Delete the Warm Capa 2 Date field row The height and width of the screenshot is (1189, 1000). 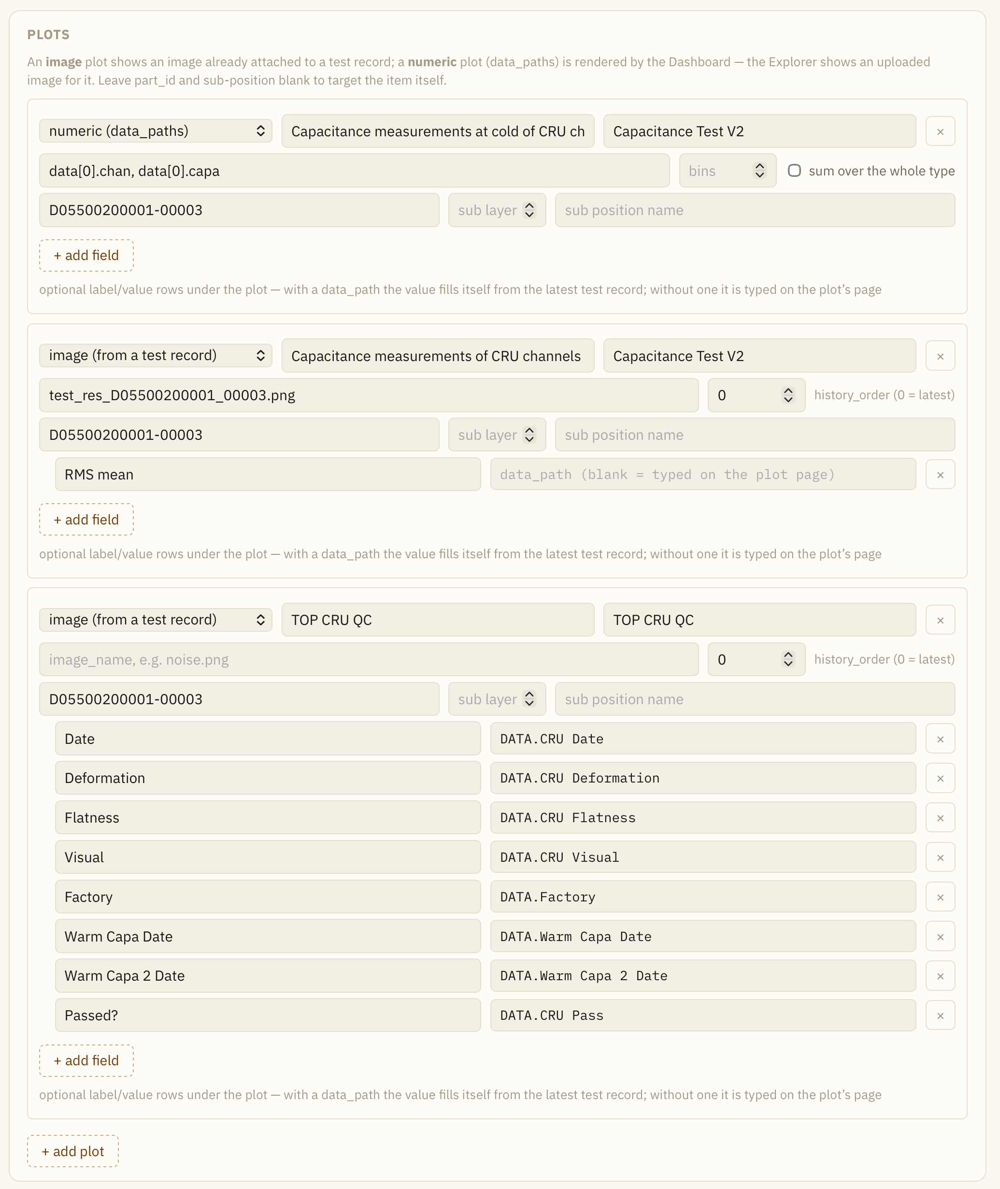[940, 976]
